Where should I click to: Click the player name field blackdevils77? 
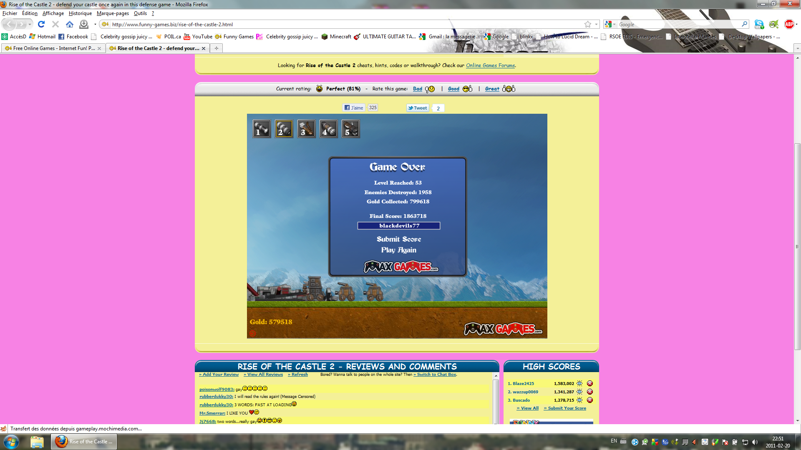click(x=399, y=226)
